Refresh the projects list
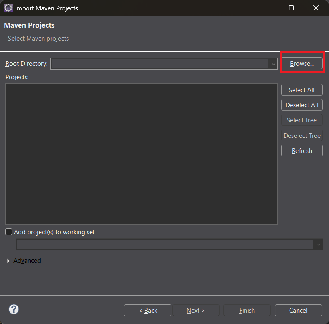This screenshot has width=329, height=324. (302, 151)
